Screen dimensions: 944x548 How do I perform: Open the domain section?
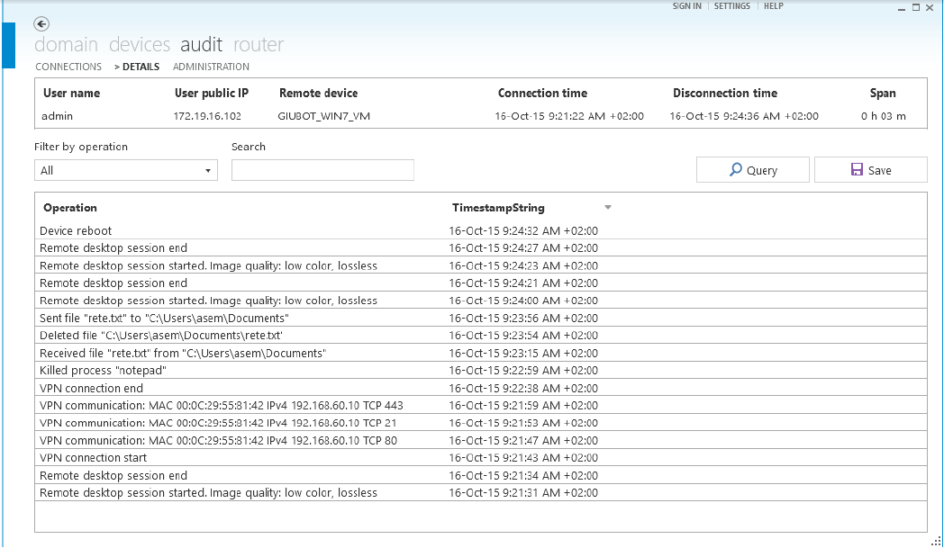point(66,44)
